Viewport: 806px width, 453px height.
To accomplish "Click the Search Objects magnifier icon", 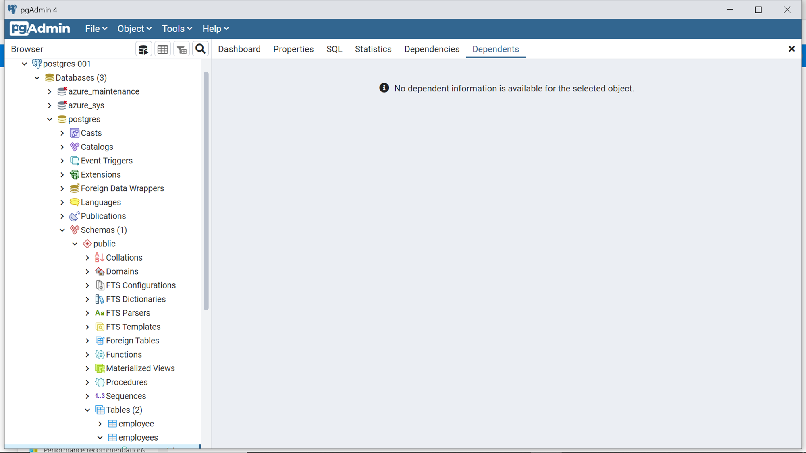I will coord(200,49).
